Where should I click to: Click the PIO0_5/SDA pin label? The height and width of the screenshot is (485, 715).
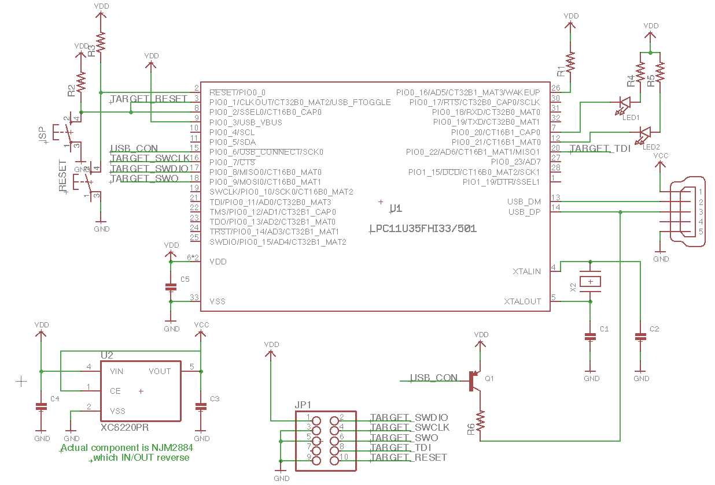[x=233, y=142]
